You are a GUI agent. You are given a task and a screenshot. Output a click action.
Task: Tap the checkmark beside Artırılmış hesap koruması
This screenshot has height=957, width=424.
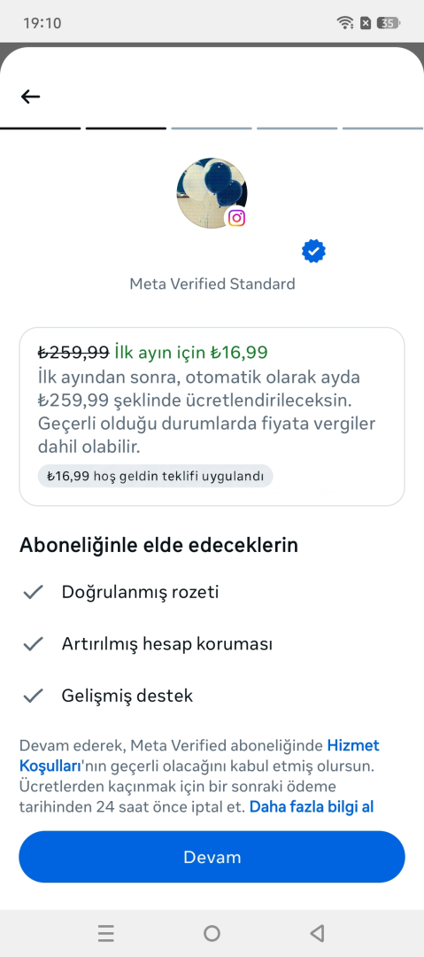pyautogui.click(x=33, y=644)
